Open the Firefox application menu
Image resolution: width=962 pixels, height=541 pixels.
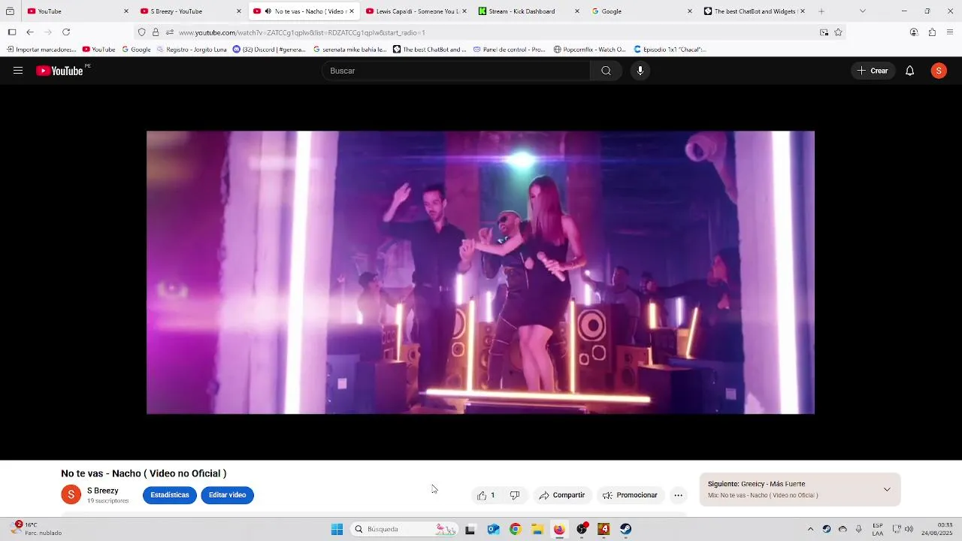point(950,32)
